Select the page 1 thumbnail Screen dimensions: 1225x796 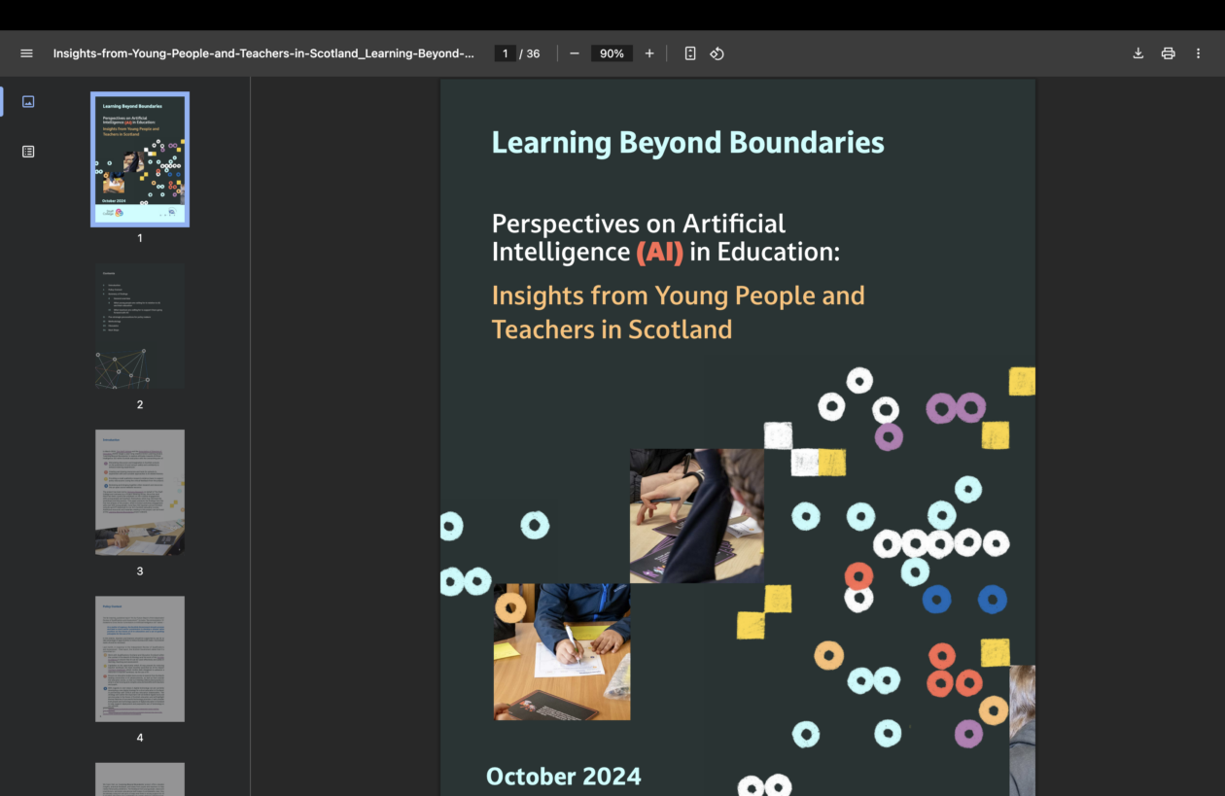click(x=140, y=159)
